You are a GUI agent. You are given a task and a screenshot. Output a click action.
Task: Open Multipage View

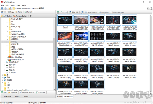coord(118,12)
